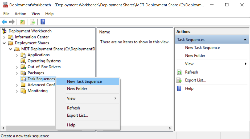Screen dimensions: 250x139
Task: Click the Back arrow toolbar icon
Action: point(5,22)
